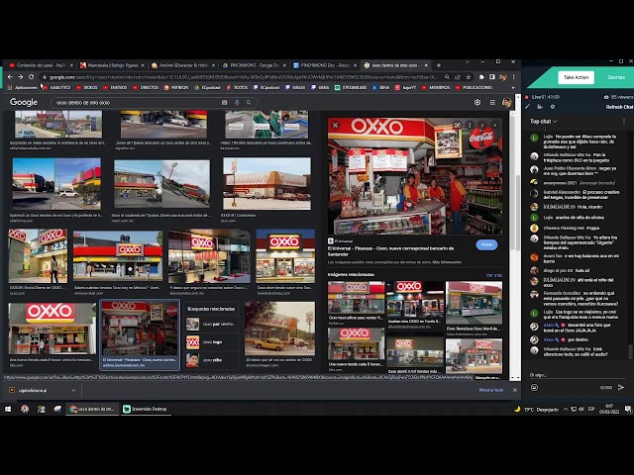The height and width of the screenshot is (475, 634).
Task: Switch to the AmiAmi Character & Hobby tab
Action: 184,65
